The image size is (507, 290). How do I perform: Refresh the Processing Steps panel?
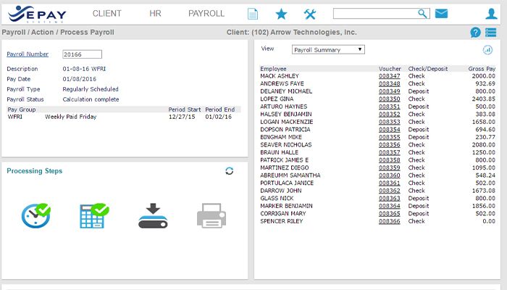(230, 171)
